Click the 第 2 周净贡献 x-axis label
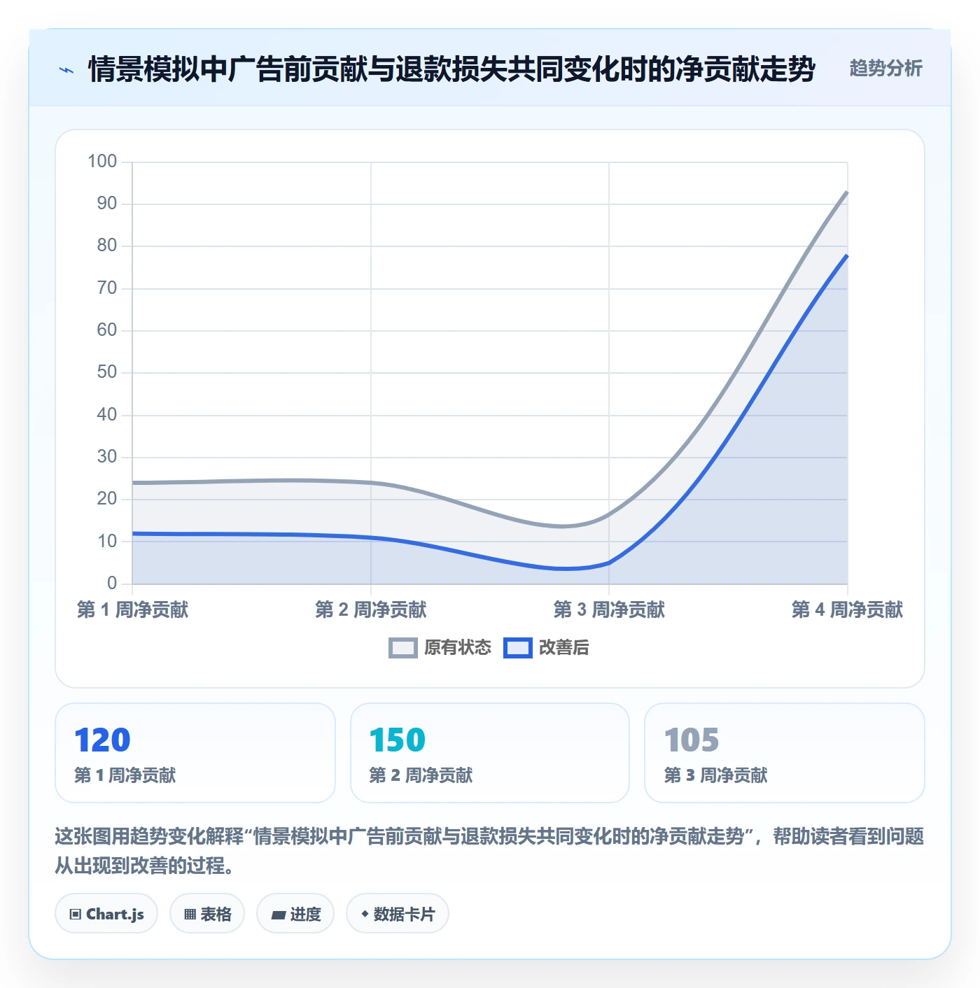This screenshot has width=980, height=988. coord(371,609)
